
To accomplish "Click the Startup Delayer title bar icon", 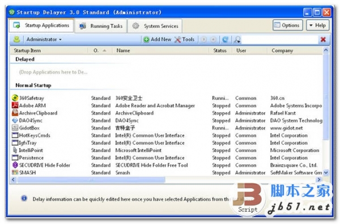I will (12, 12).
